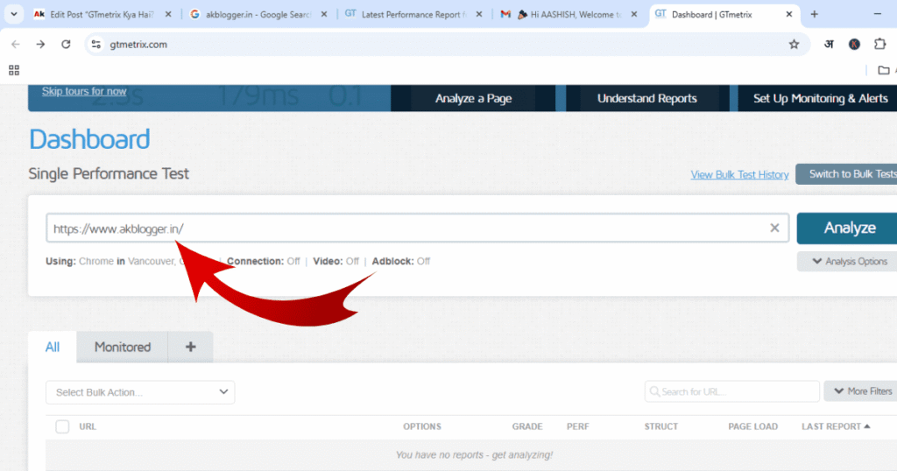Close the akblogger.in Google Search tab
The height and width of the screenshot is (471, 897).
pos(324,14)
